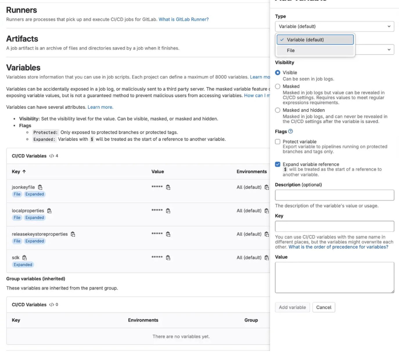The image size is (399, 352).
Task: Click the Expanded badge under sdk
Action: tap(23, 265)
